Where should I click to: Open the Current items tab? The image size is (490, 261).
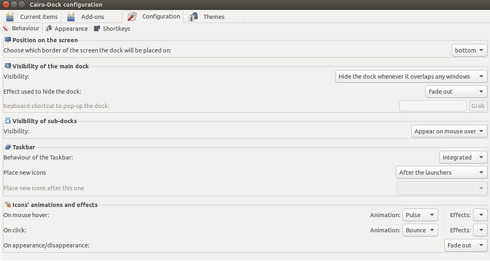[31, 16]
